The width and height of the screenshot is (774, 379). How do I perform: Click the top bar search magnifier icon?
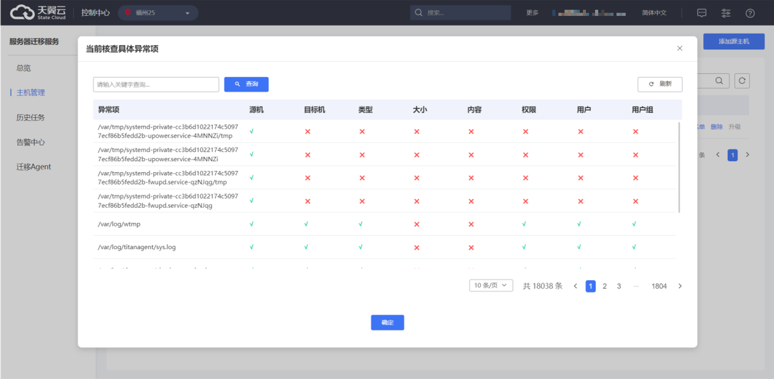coord(418,13)
